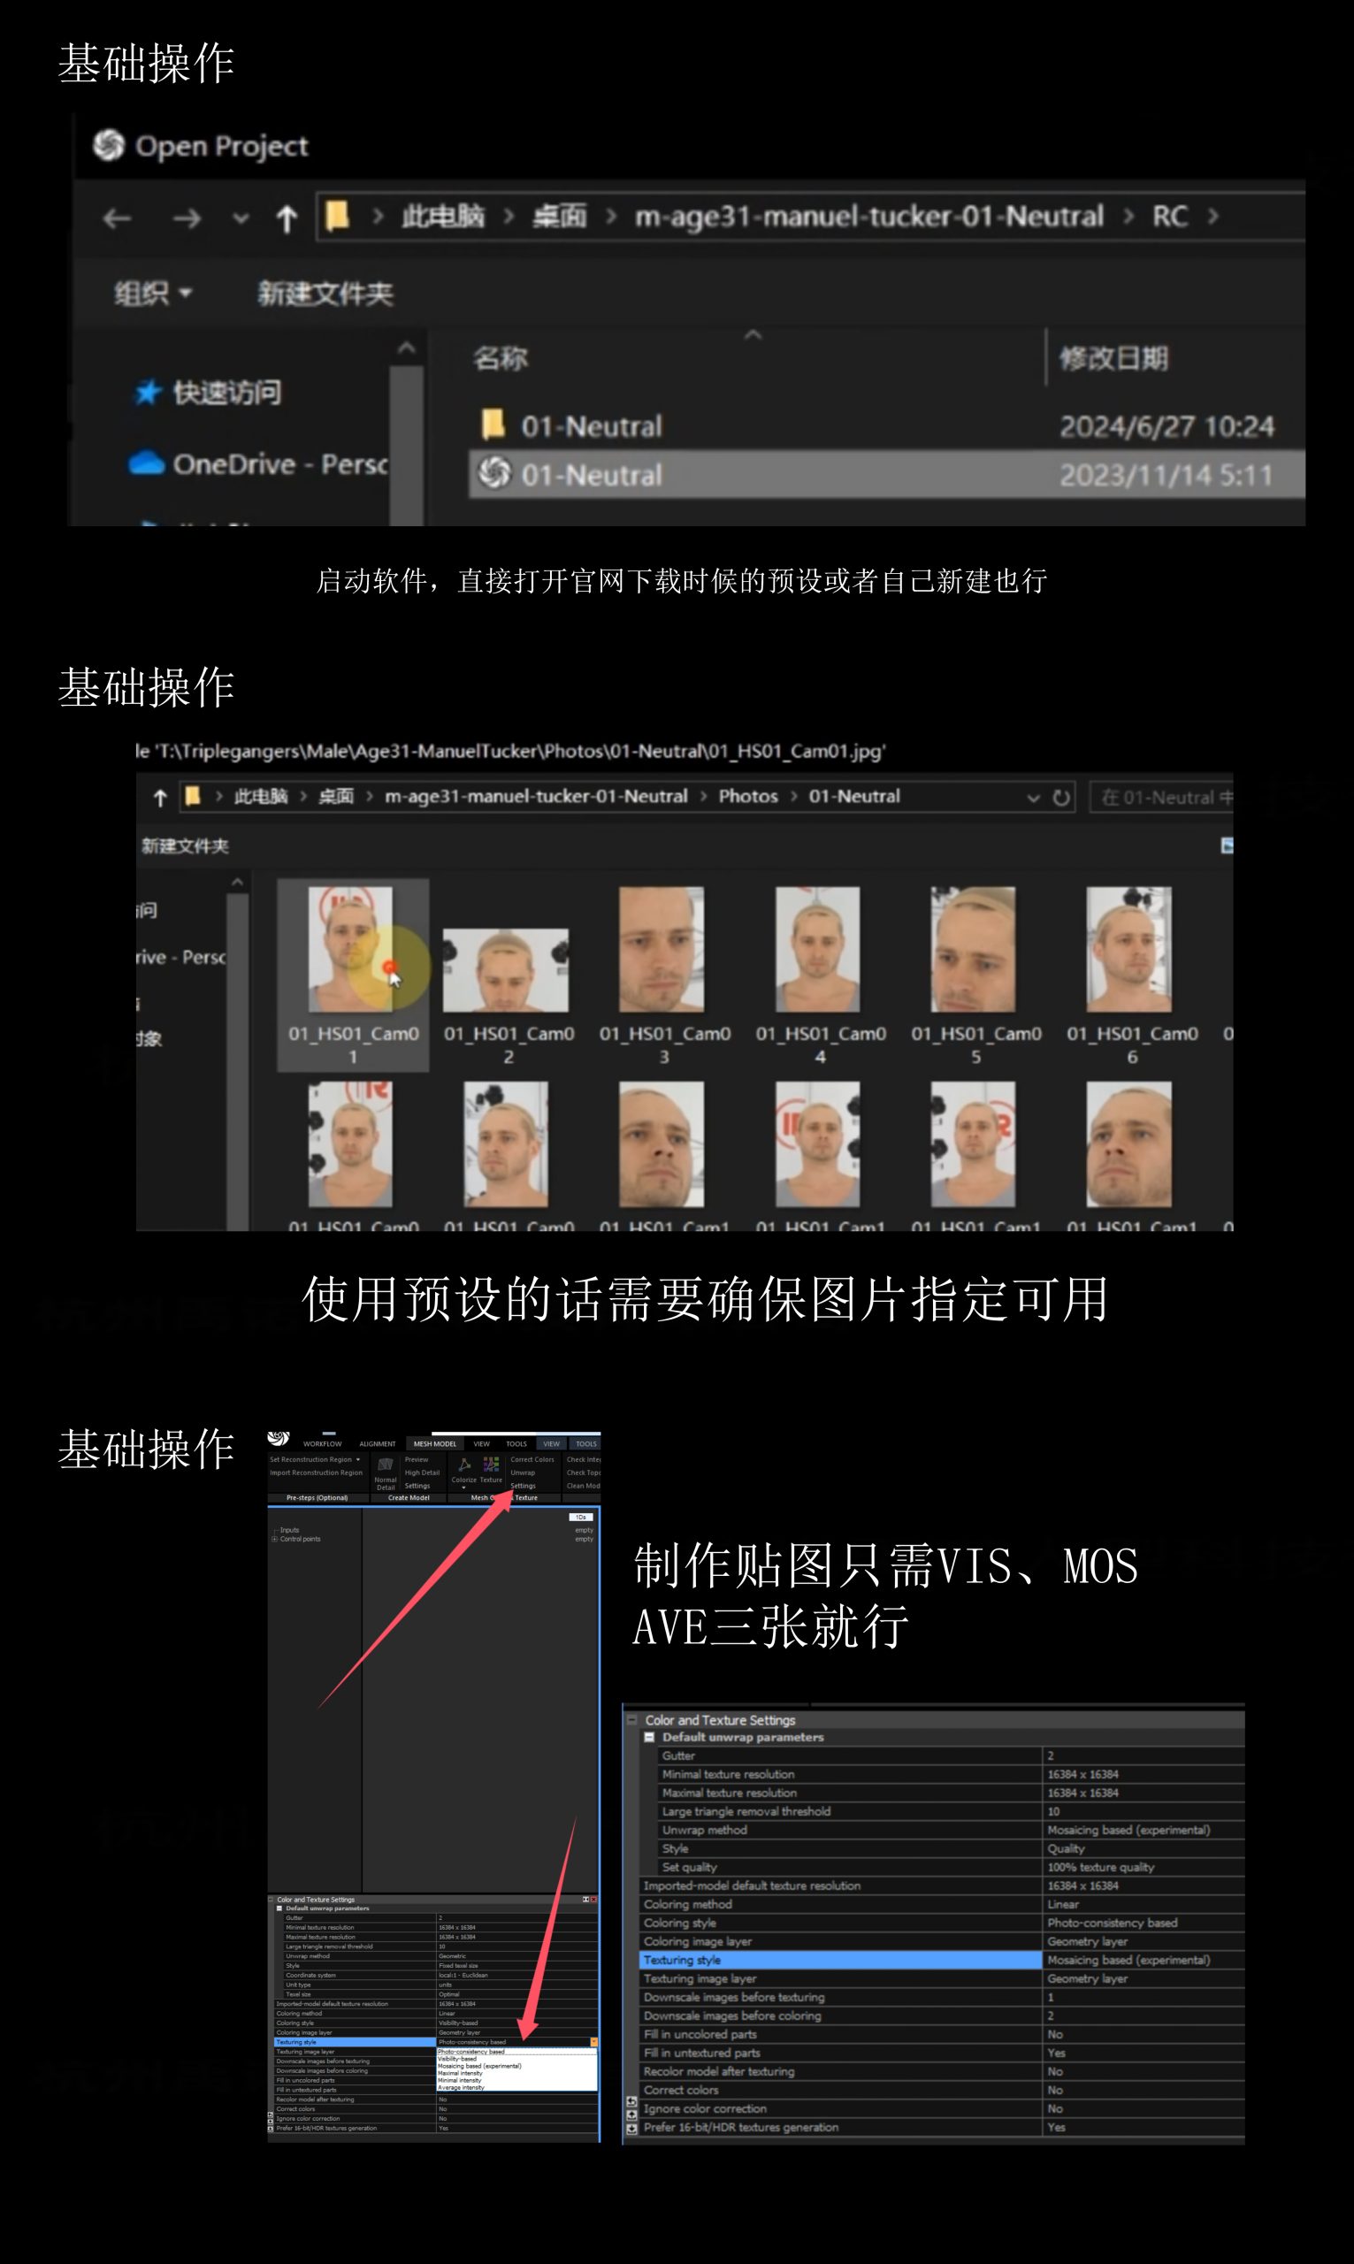Collapse Color and Texture Settings in enlarged panel
Viewport: 1354px width, 2264px height.
[631, 1719]
